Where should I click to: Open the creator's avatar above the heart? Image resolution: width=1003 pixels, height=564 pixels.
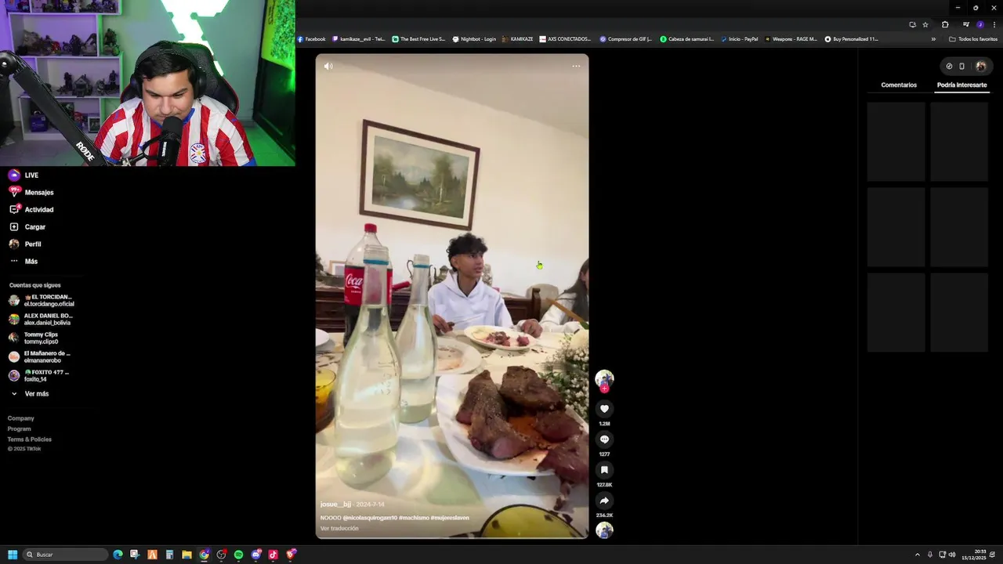(604, 379)
